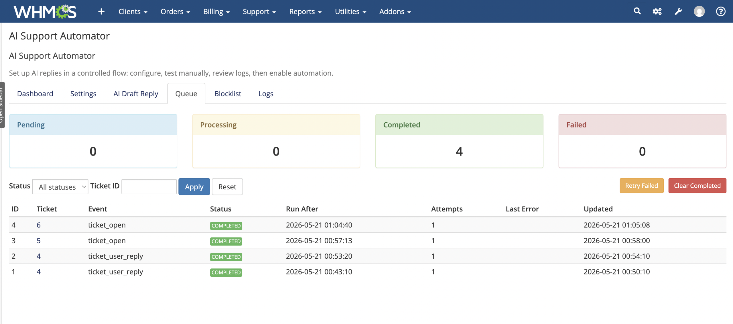Expand the Utilities menu
Screen dimensions: 733x324
point(350,11)
